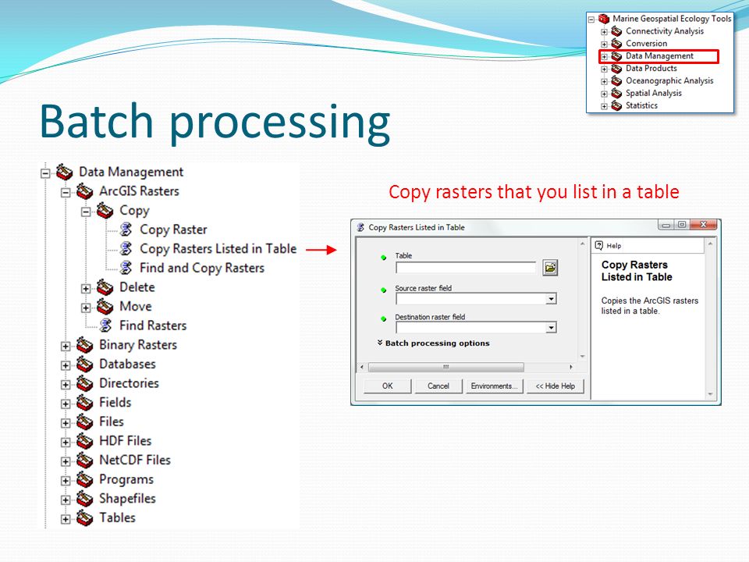
Task: Click the Help icon in dialog help pane
Action: [x=599, y=246]
